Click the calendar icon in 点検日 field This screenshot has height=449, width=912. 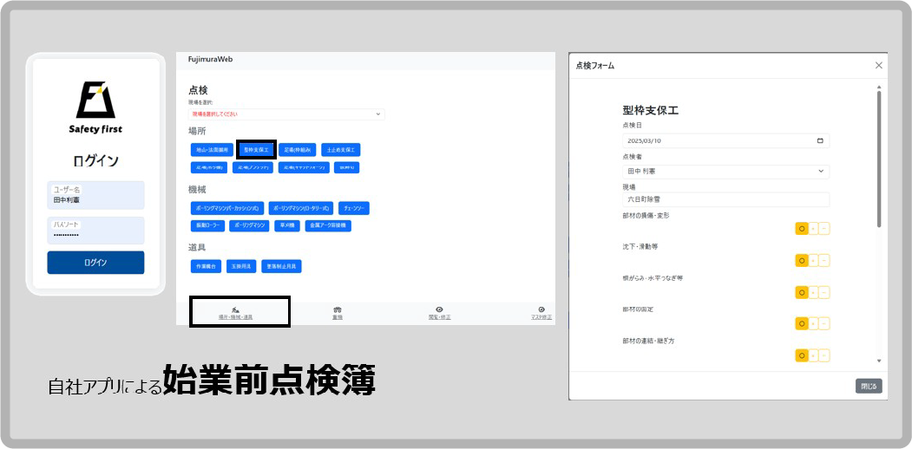pos(820,141)
